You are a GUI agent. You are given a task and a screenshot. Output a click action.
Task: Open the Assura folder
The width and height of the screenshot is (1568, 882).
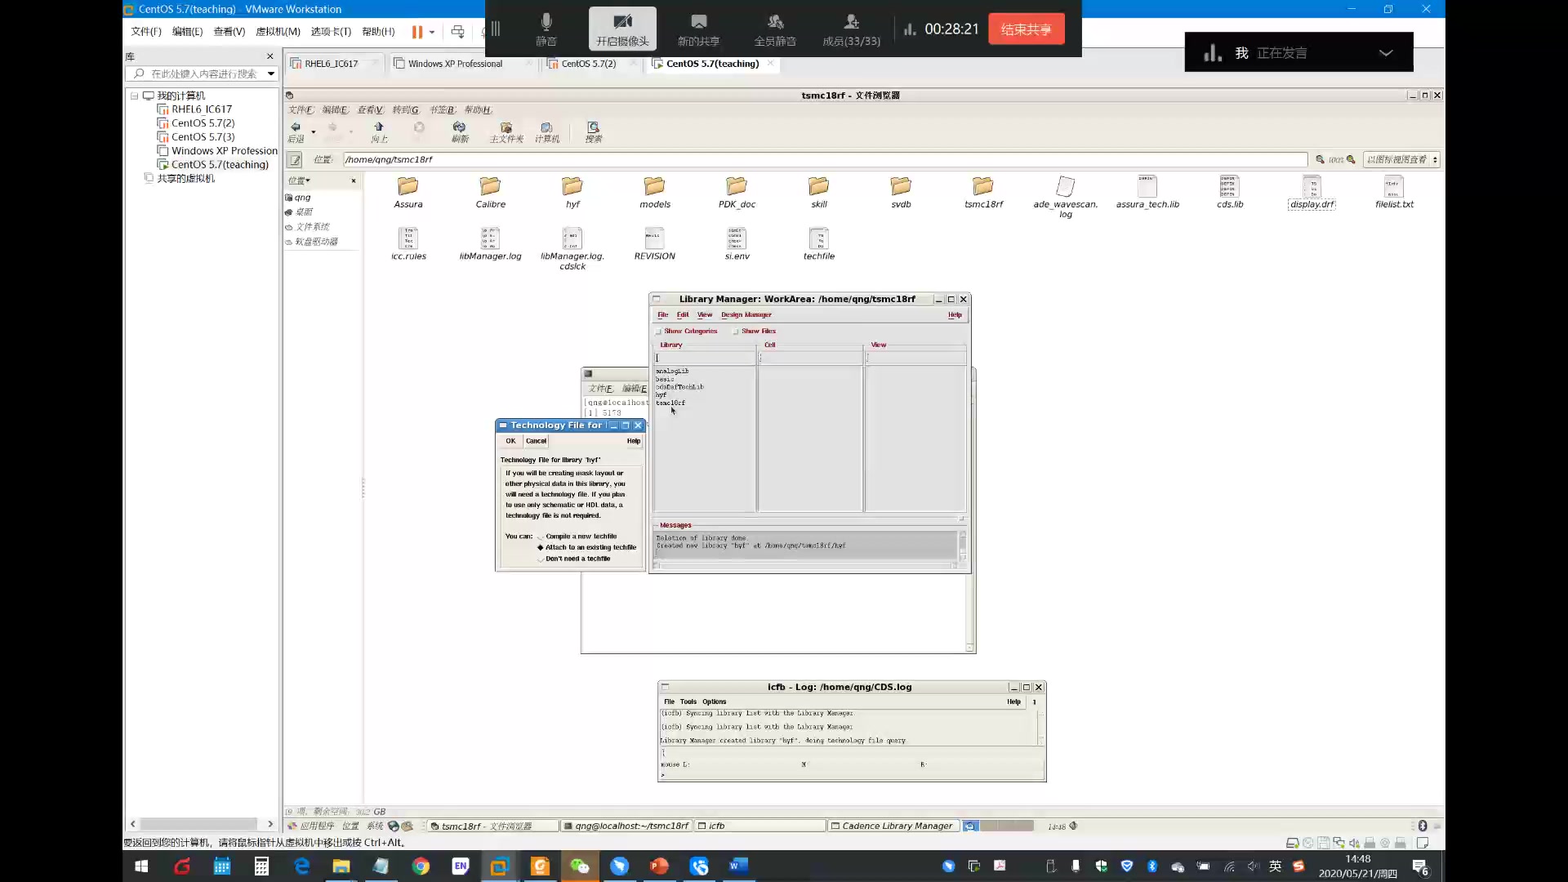[408, 193]
